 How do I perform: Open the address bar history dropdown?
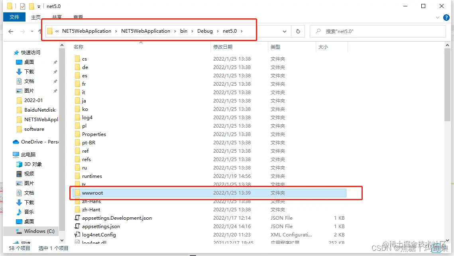pos(285,31)
